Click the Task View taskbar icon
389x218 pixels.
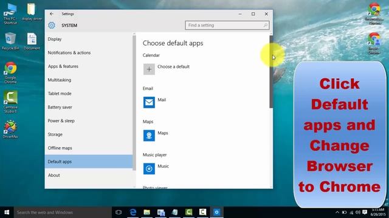click(x=119, y=213)
